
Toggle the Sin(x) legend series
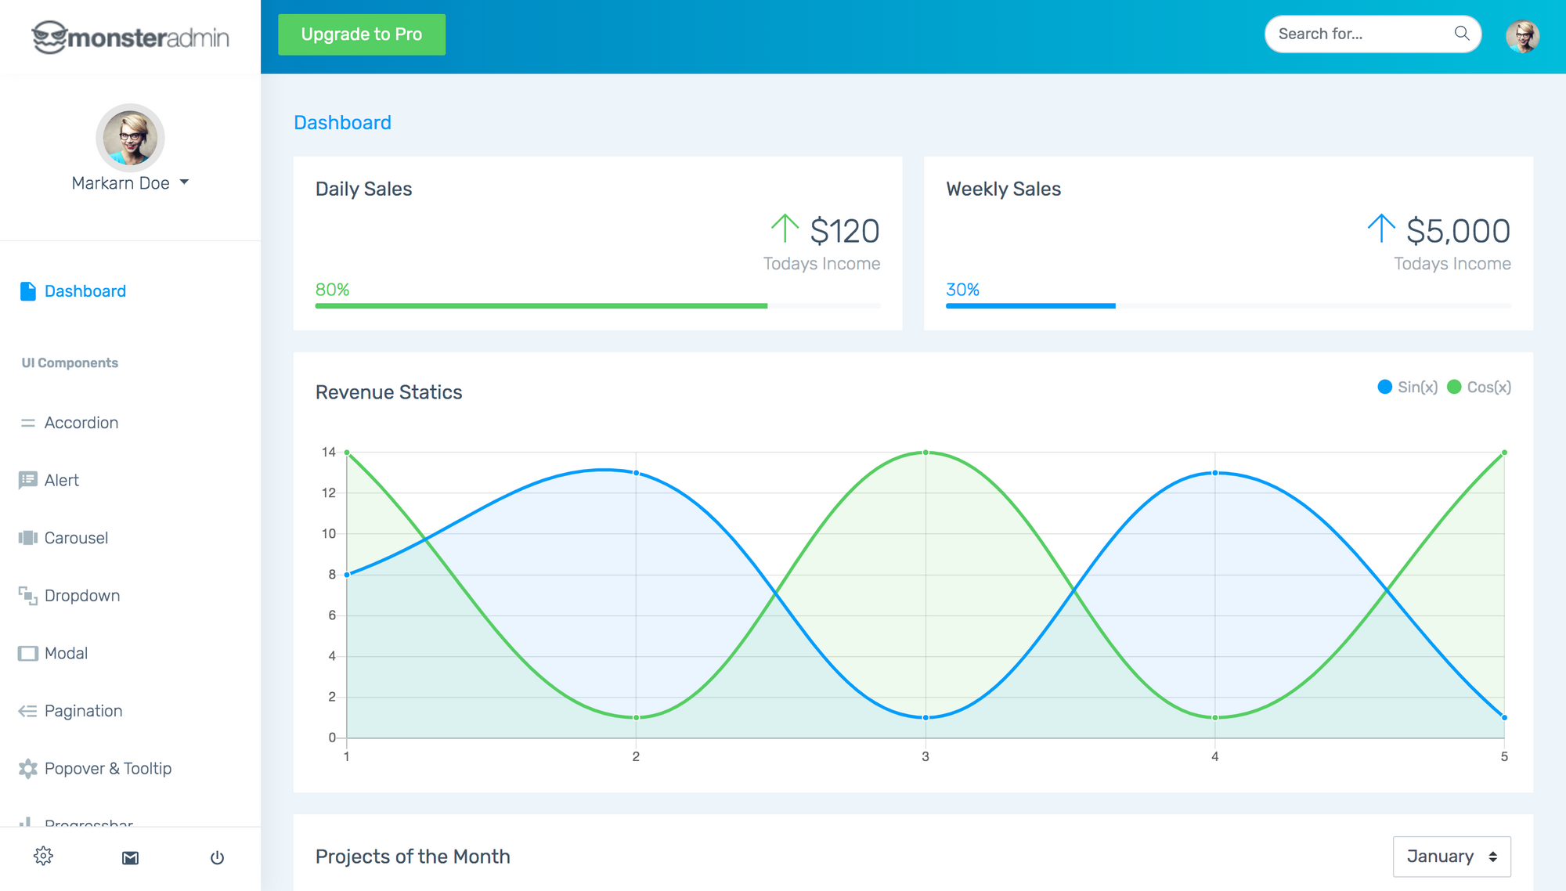(1407, 387)
